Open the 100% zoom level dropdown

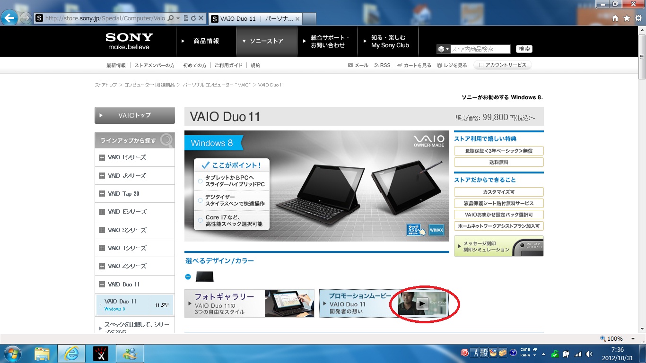633,339
